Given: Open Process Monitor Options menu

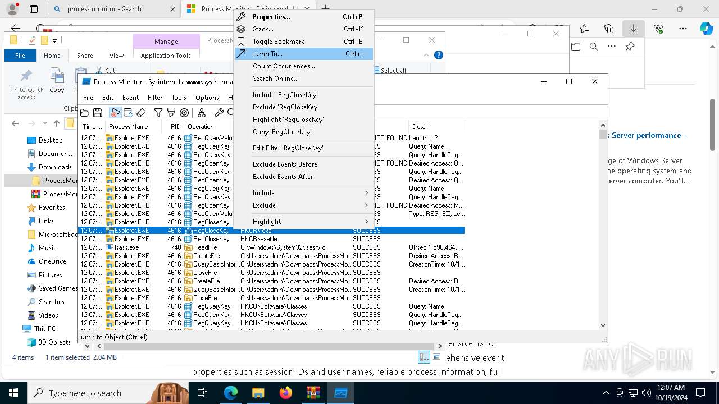Looking at the screenshot, I should [x=207, y=98].
